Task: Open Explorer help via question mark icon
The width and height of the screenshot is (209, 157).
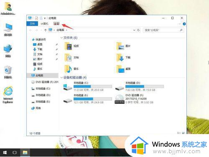Action: tap(184, 24)
